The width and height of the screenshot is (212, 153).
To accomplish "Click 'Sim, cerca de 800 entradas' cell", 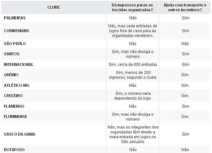I will point(133,65).
